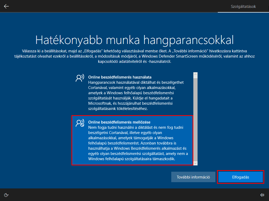The height and width of the screenshot is (201, 269).
Task: Click the volume speaker icon
Action: (262, 195)
